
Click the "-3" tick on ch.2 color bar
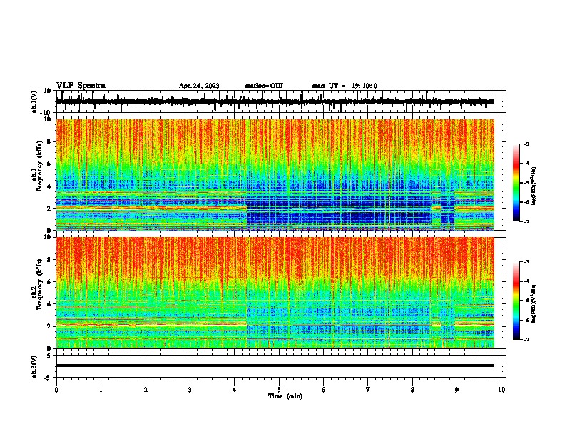(526, 262)
